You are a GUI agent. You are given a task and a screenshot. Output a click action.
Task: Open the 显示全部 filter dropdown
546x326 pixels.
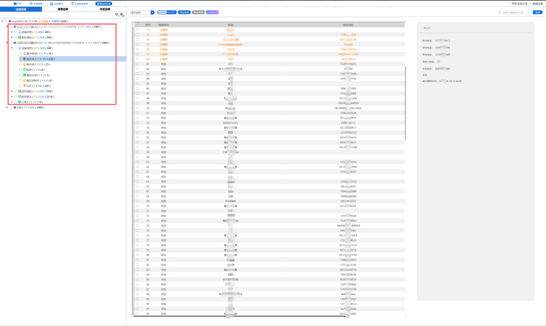click(153, 13)
